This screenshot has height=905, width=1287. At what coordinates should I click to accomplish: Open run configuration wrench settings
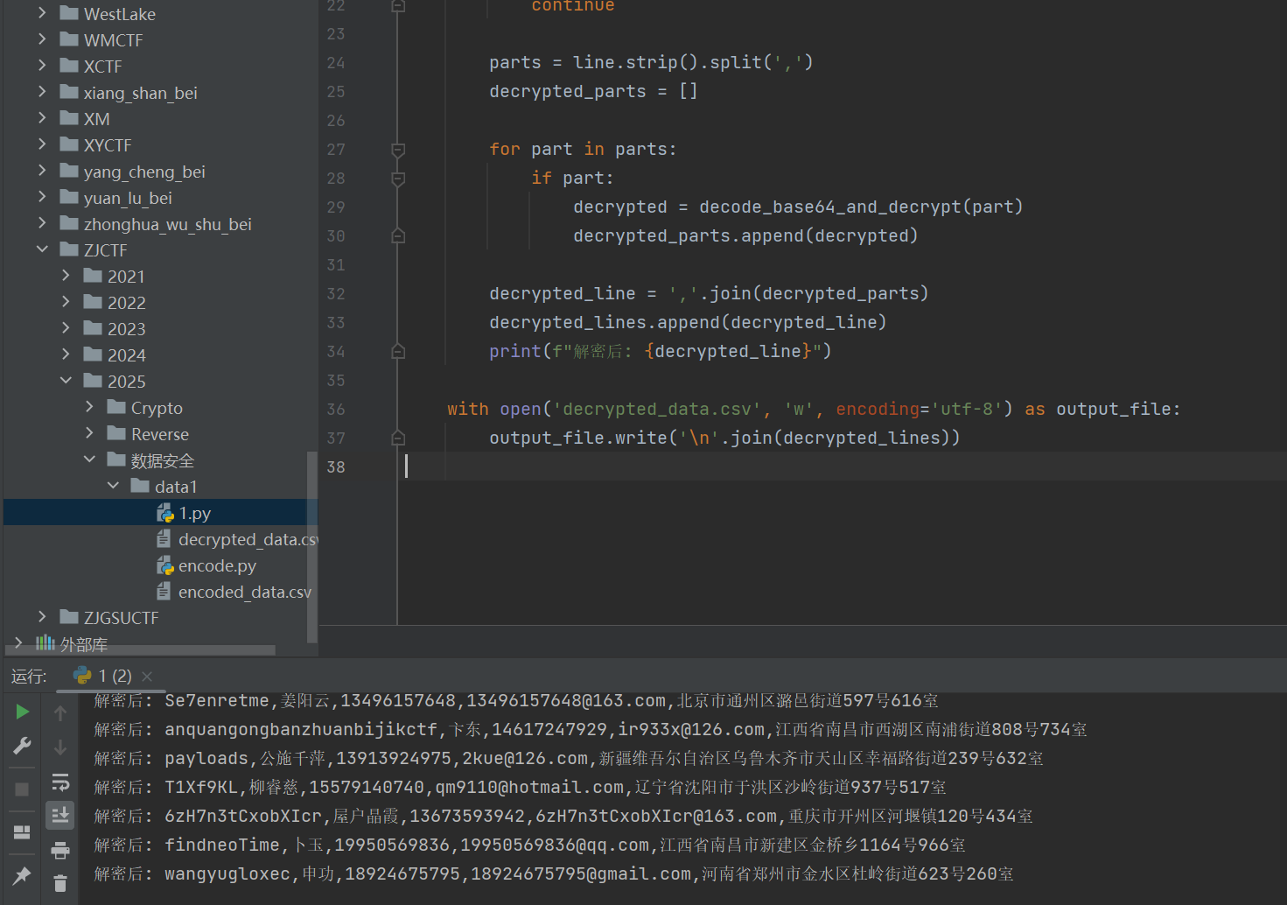pyautogui.click(x=23, y=746)
